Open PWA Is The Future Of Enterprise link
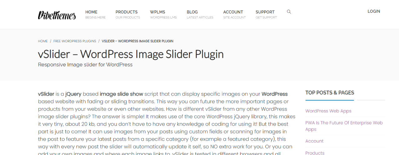399x155 pixels. [x=344, y=126]
